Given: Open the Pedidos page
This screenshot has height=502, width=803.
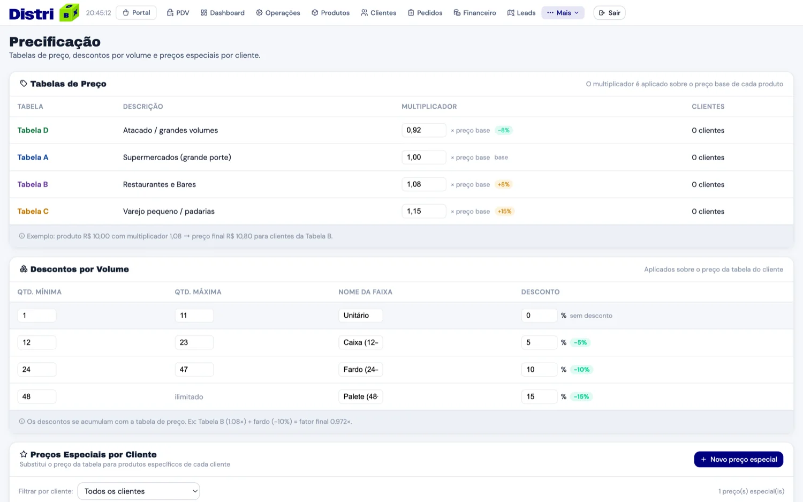Looking at the screenshot, I should coord(425,13).
